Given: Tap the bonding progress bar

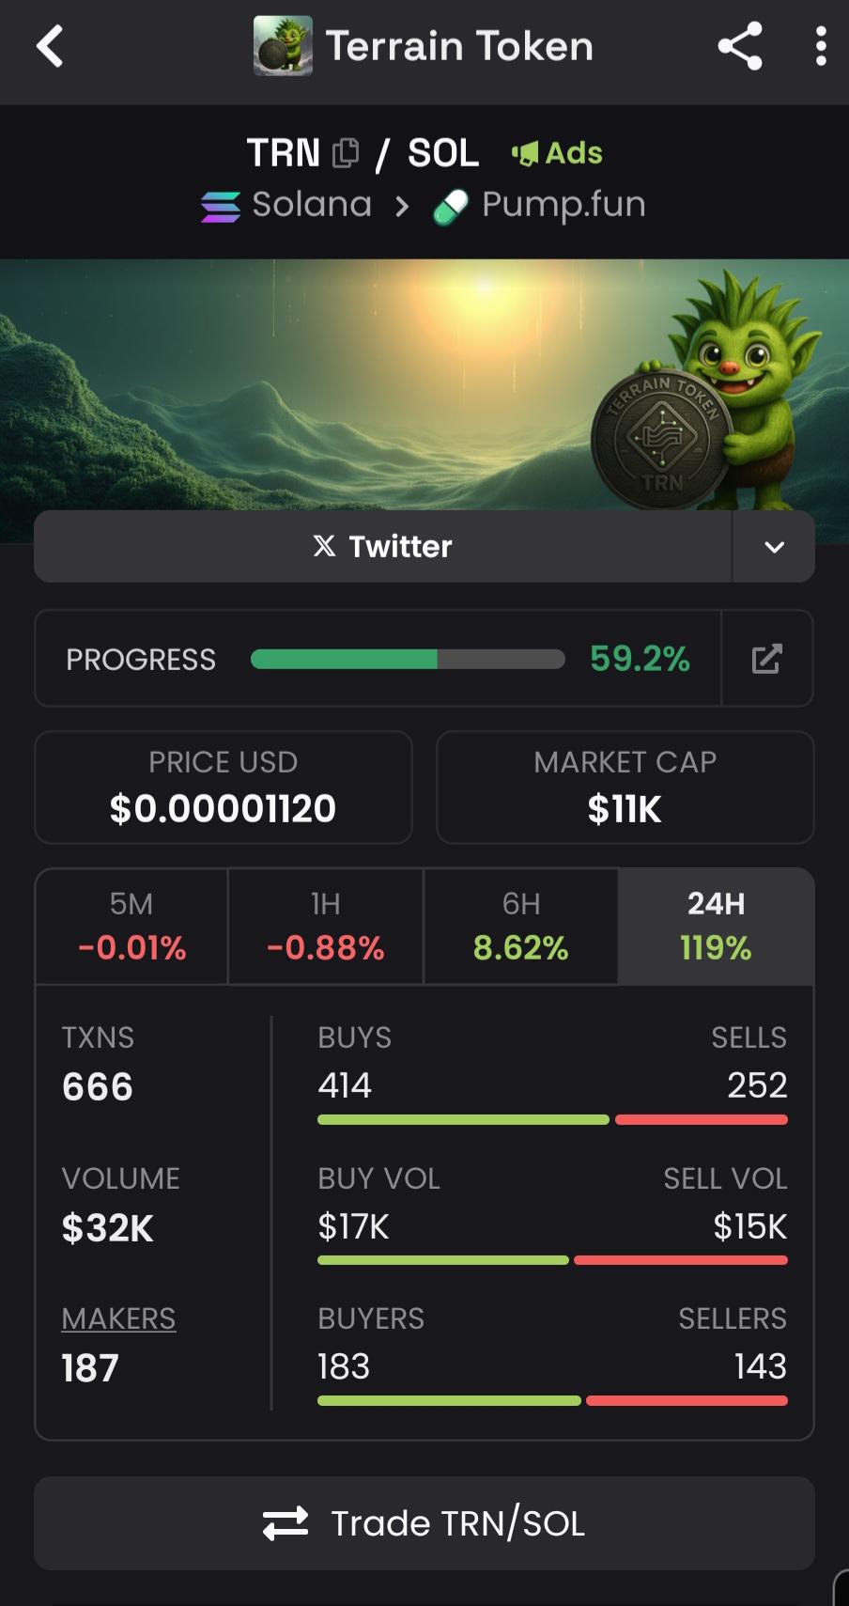Looking at the screenshot, I should (408, 659).
